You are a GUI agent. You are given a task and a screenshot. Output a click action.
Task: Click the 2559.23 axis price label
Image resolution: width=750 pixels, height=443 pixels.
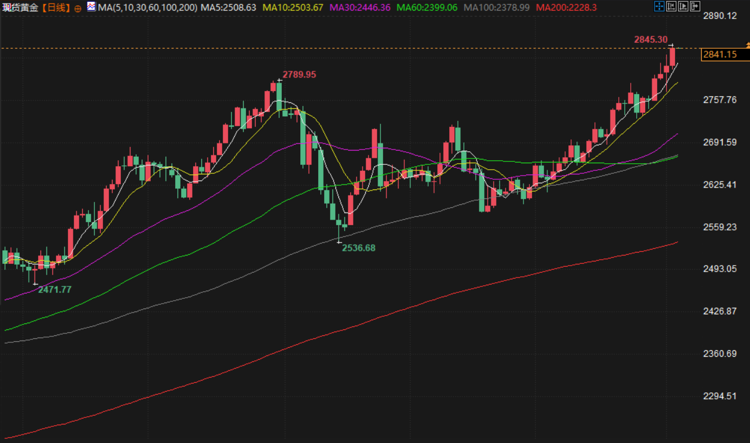(x=720, y=227)
